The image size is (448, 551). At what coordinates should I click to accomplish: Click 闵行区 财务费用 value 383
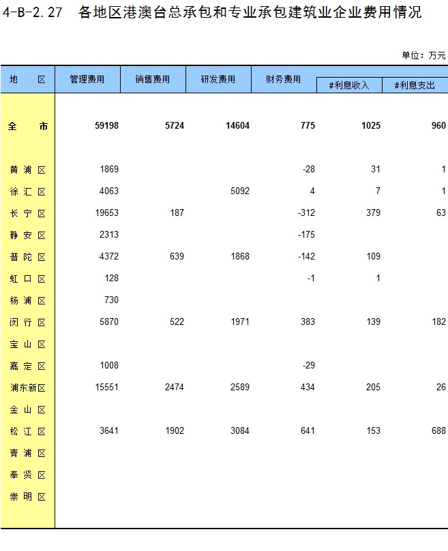pos(306,322)
